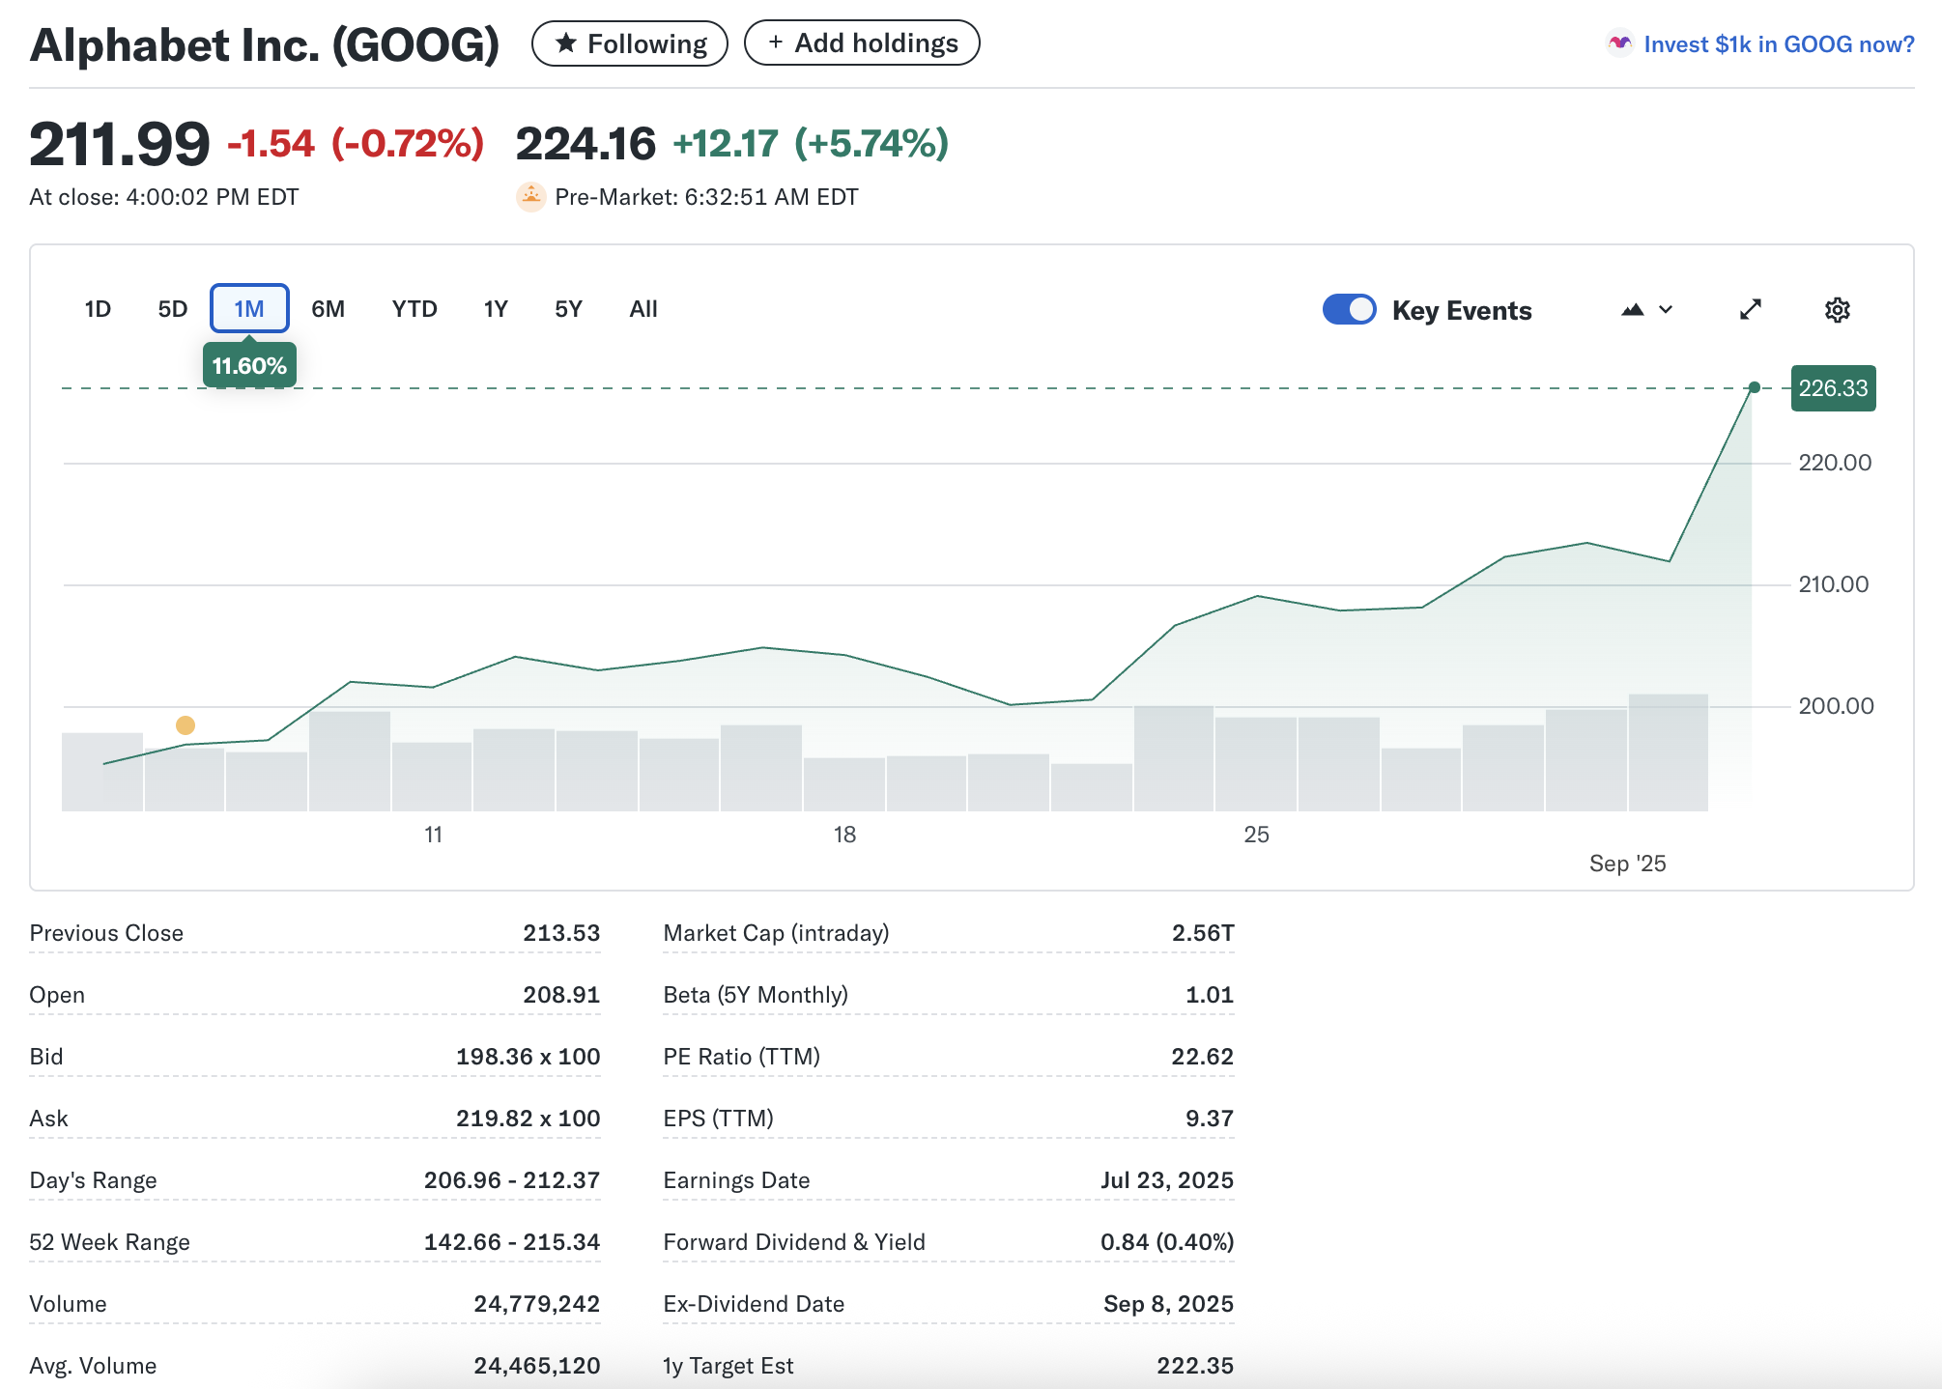Click the 1M tab
Screen dimensions: 1942x1389
coord(249,309)
